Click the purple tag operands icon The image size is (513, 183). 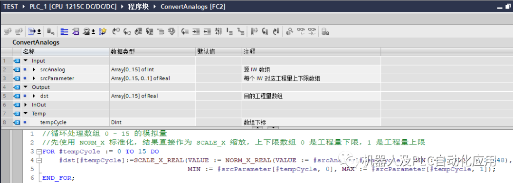tap(75, 31)
